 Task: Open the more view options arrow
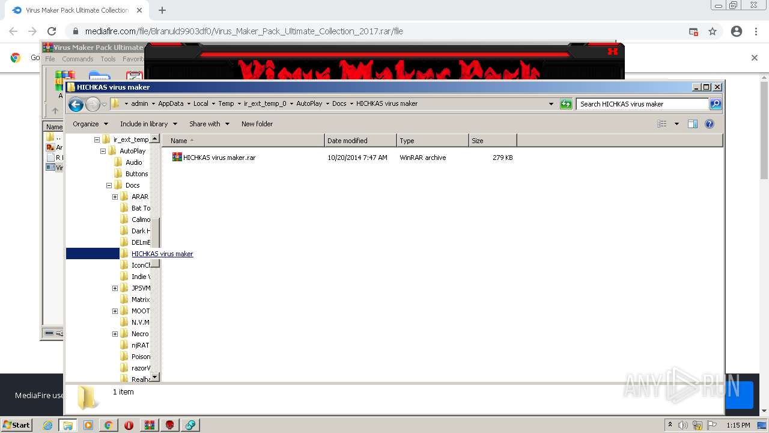point(676,124)
